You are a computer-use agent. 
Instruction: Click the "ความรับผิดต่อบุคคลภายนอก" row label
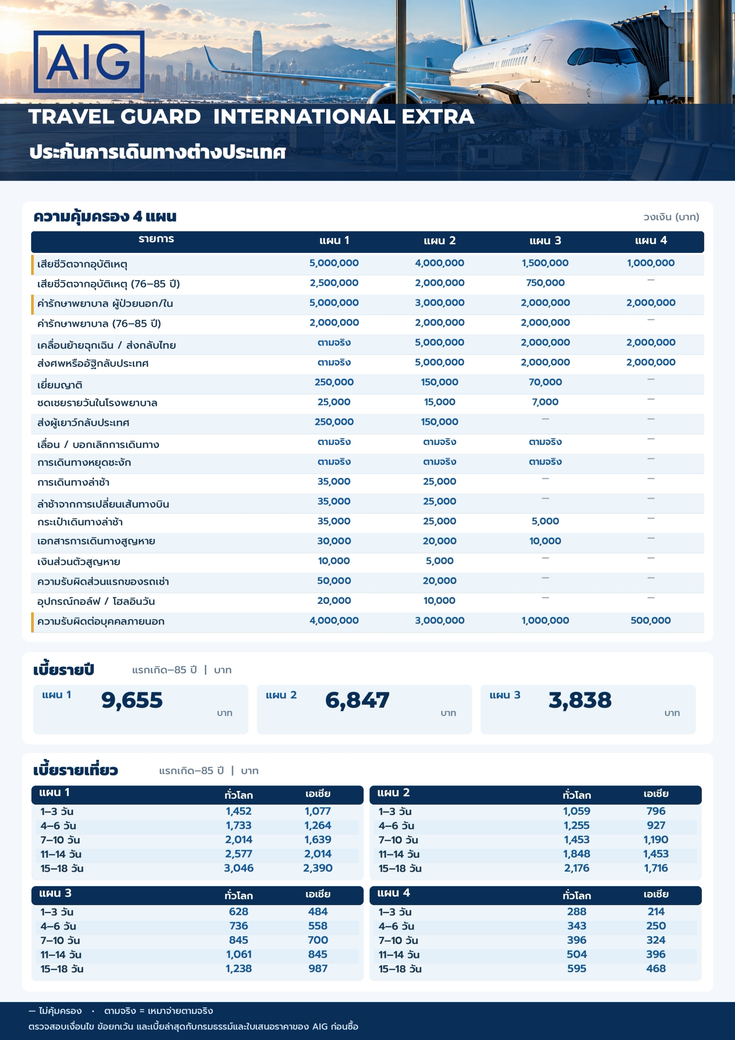pyautogui.click(x=101, y=621)
